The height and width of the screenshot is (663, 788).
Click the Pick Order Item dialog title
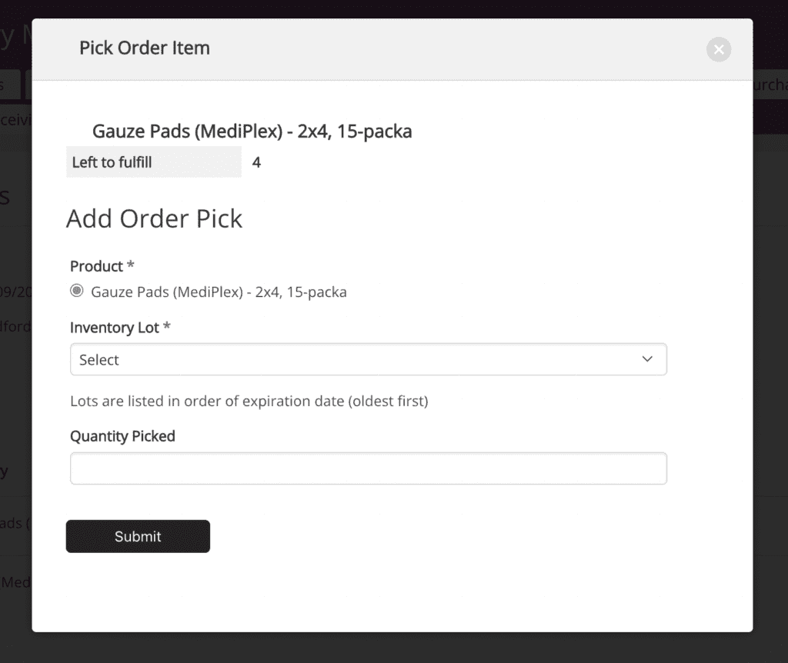coord(145,48)
